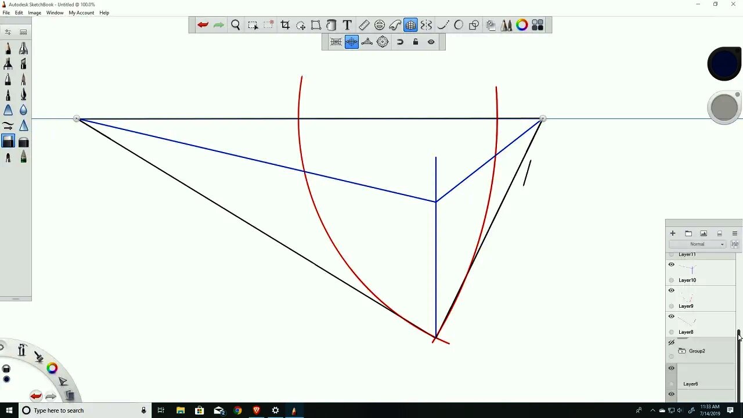
Task: Select the Group2 folder layer
Action: pyautogui.click(x=701, y=351)
